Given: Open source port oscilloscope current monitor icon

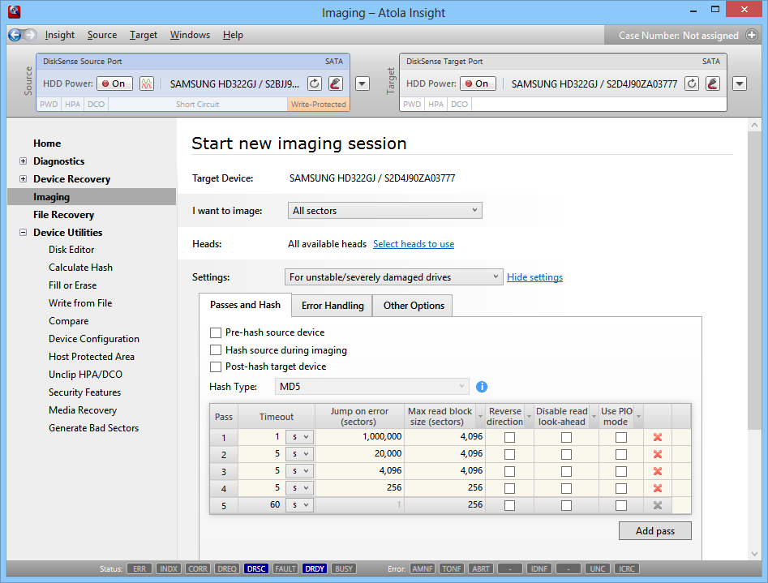Looking at the screenshot, I should pyautogui.click(x=147, y=84).
